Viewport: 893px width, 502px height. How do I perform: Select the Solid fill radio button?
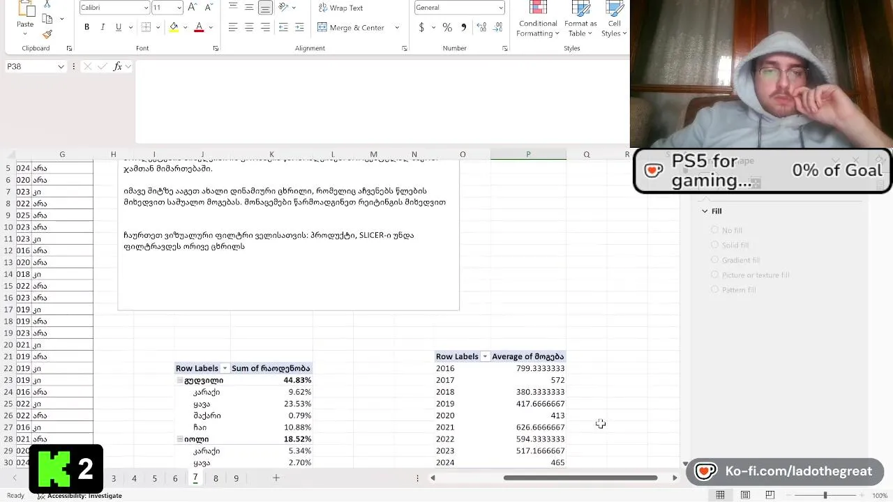[x=714, y=245]
